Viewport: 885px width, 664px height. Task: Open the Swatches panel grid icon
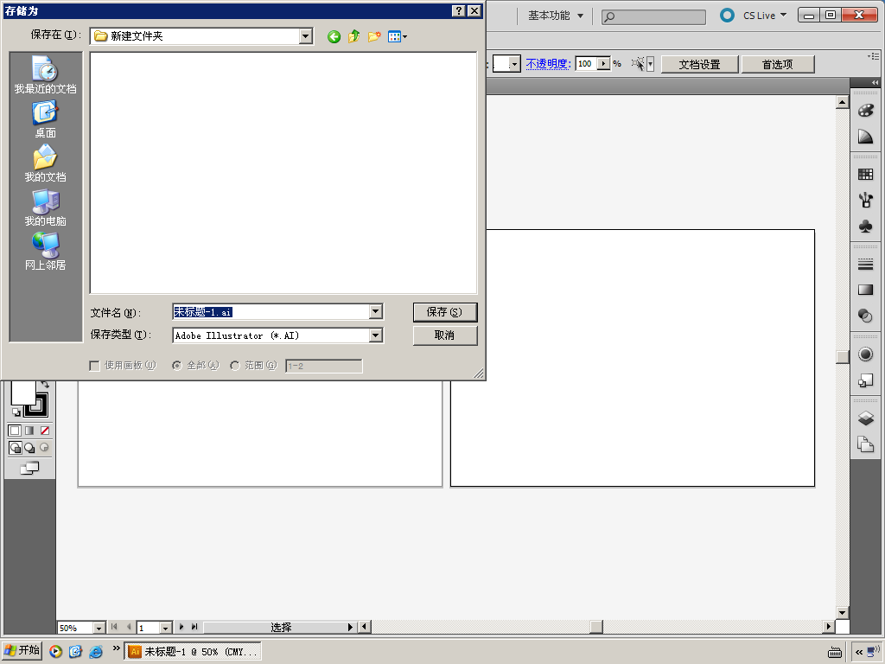[x=865, y=174]
